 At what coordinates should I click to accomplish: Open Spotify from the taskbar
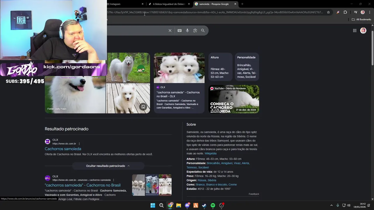click(213, 205)
